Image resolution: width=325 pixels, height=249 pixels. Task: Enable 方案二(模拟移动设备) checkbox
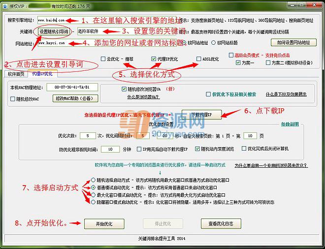click(268, 62)
